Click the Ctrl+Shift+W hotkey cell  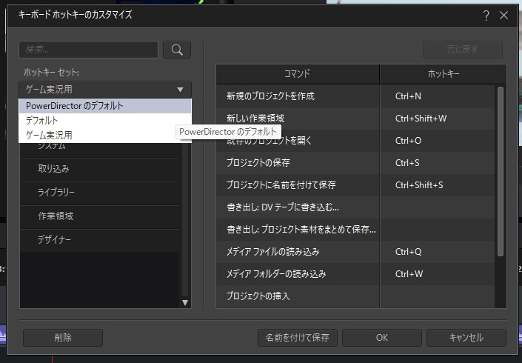(x=438, y=119)
